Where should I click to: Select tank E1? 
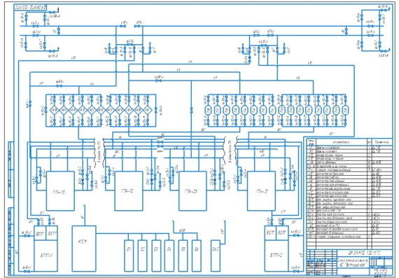pos(129,256)
